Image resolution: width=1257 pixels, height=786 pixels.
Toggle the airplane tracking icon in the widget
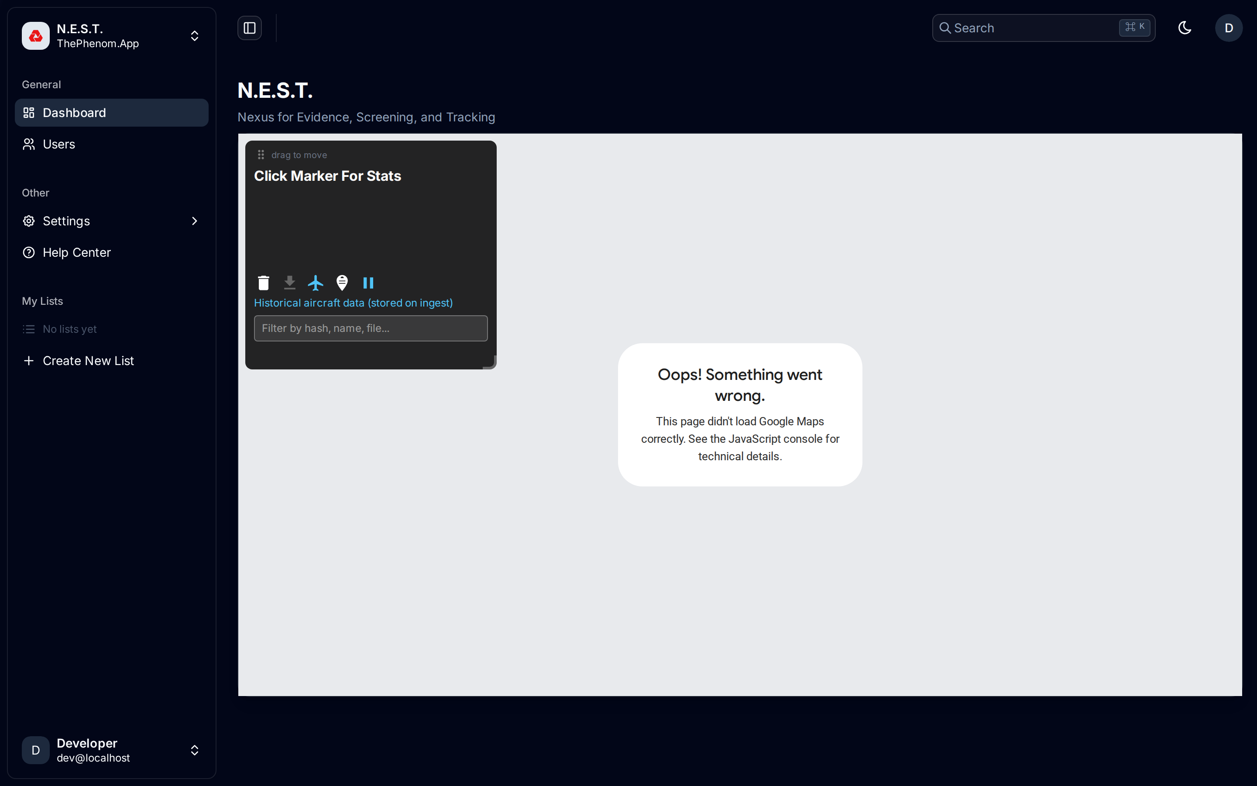[x=316, y=282]
